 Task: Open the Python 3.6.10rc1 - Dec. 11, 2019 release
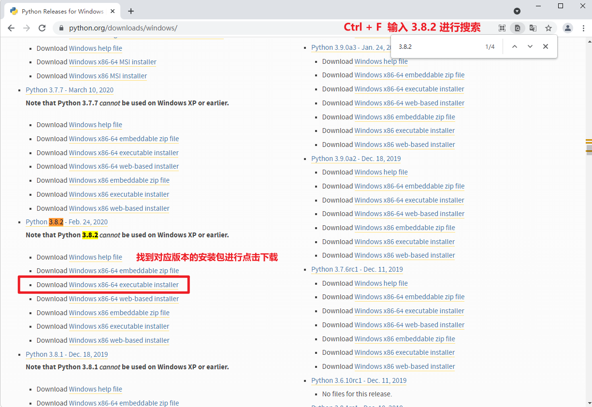(359, 380)
